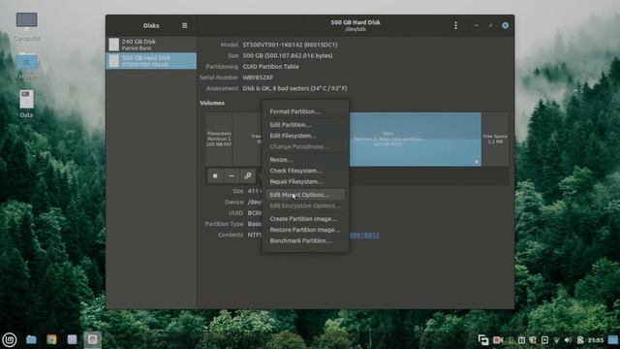
Task: Click the partition options gears button
Action: click(x=248, y=175)
